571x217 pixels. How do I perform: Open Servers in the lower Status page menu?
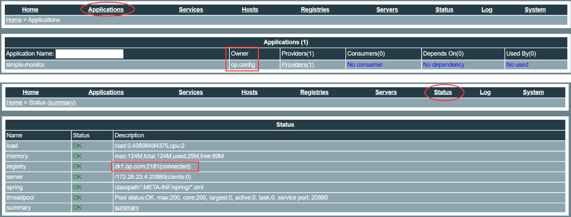(386, 92)
